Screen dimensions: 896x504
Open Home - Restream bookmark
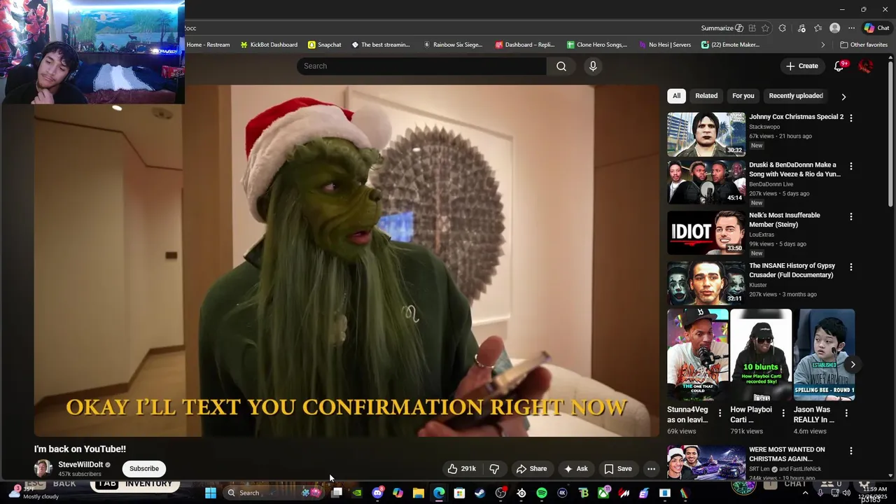point(208,45)
